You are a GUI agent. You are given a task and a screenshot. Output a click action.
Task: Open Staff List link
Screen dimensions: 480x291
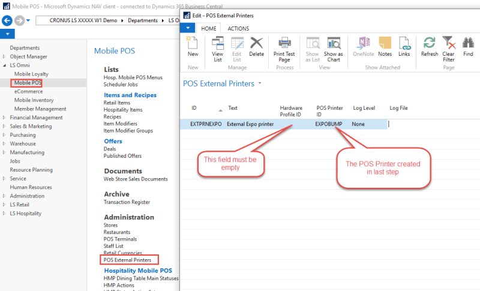click(x=113, y=246)
